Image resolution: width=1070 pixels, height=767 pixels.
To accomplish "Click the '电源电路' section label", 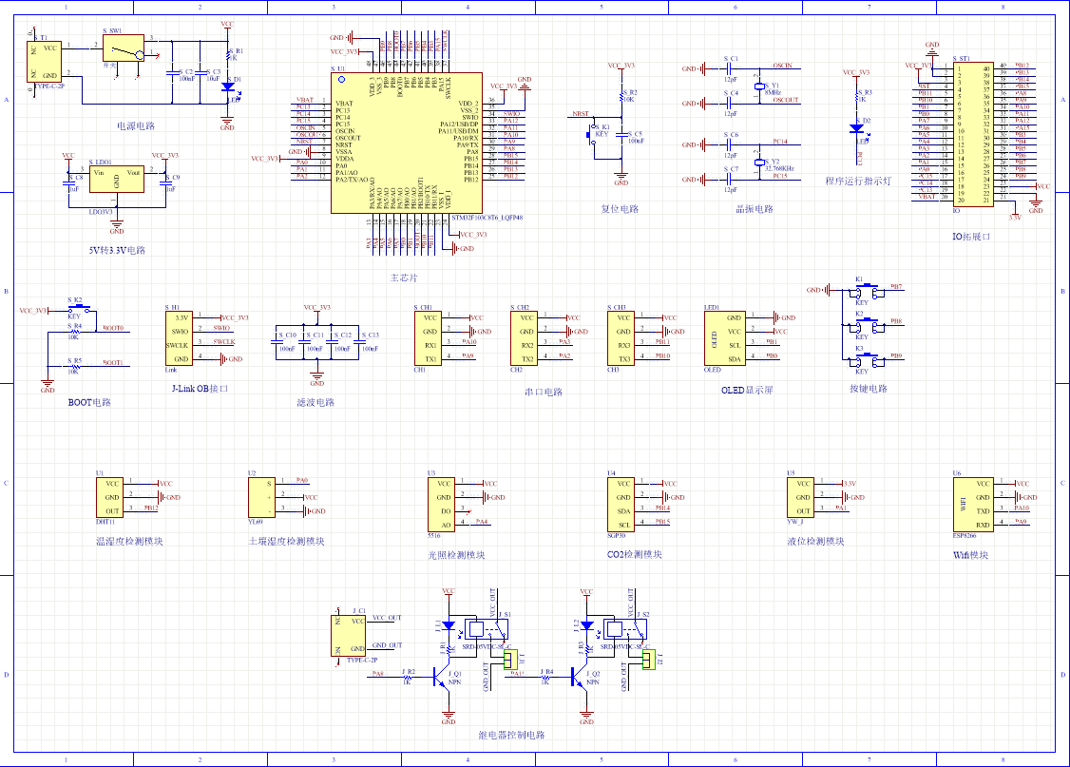I will point(136,126).
